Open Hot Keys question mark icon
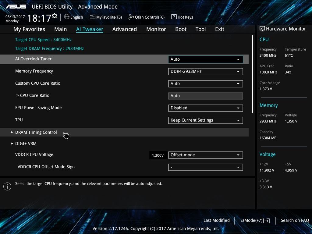 tap(174, 17)
